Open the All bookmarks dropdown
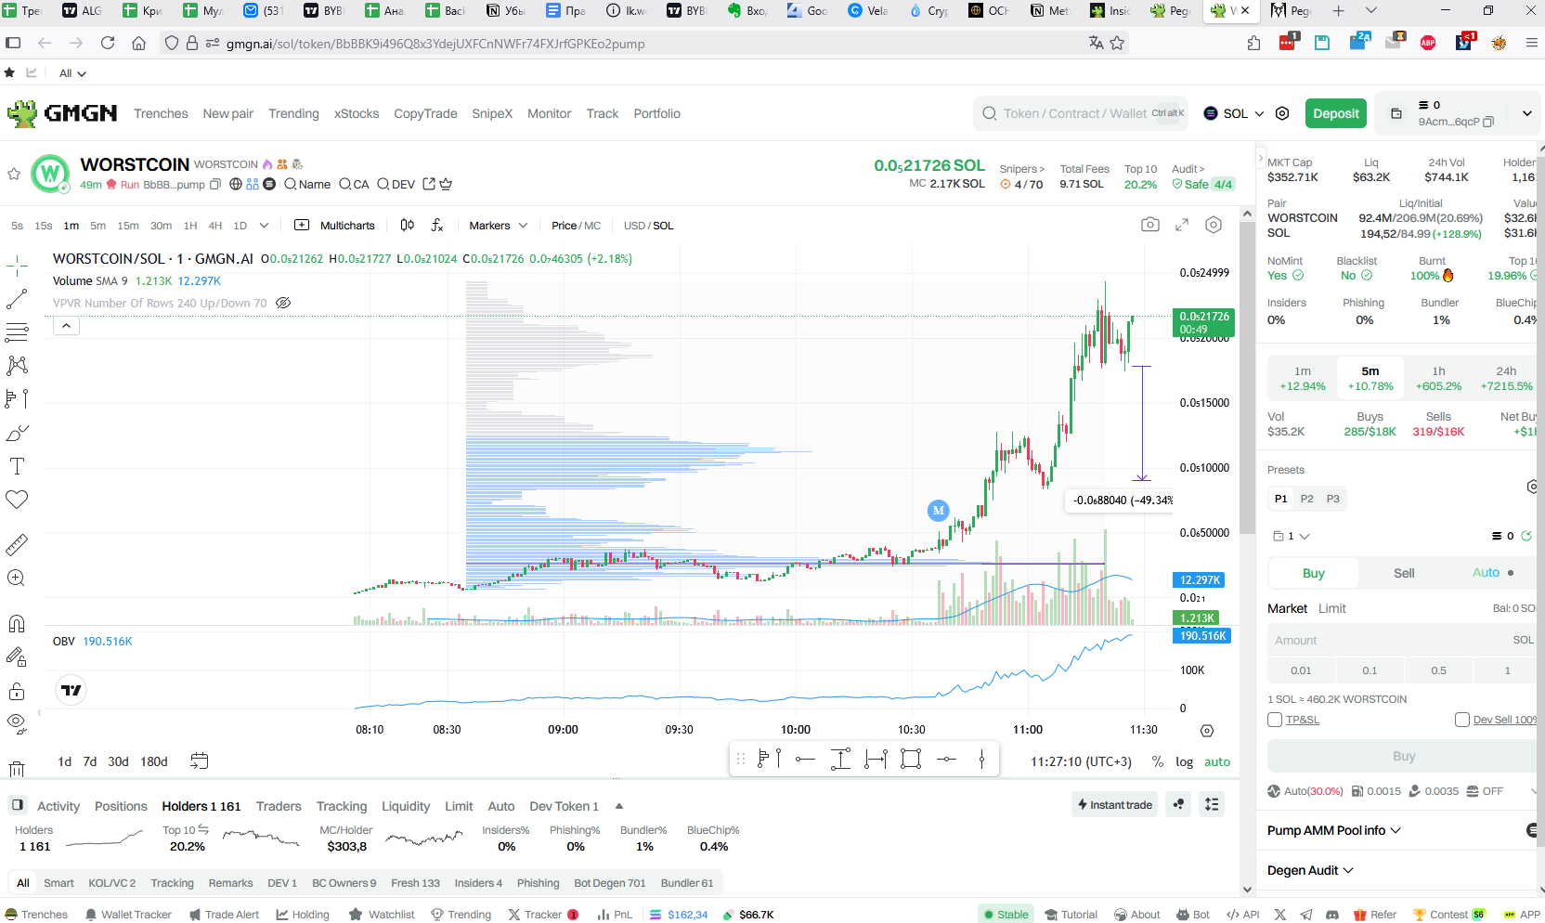 (x=72, y=73)
